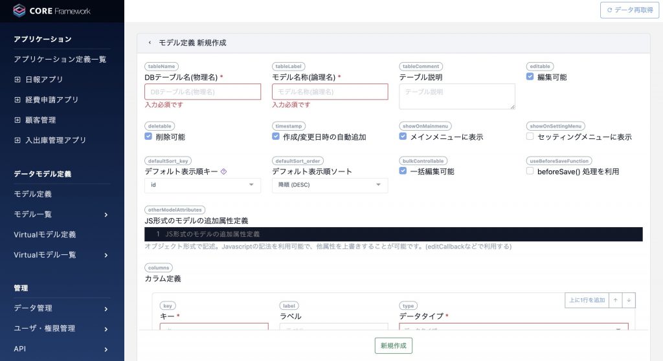Click the move row down arrow
This screenshot has height=361, width=663.
coord(629,300)
